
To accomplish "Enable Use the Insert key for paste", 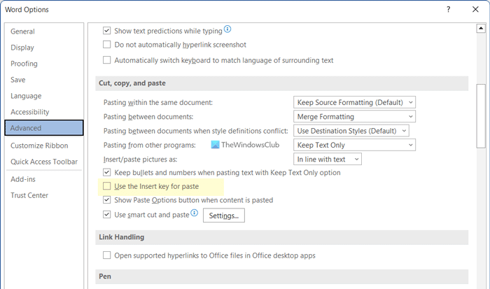I will [x=107, y=187].
